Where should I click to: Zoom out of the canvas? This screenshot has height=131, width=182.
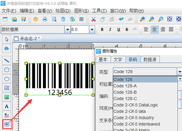[x=151, y=19]
